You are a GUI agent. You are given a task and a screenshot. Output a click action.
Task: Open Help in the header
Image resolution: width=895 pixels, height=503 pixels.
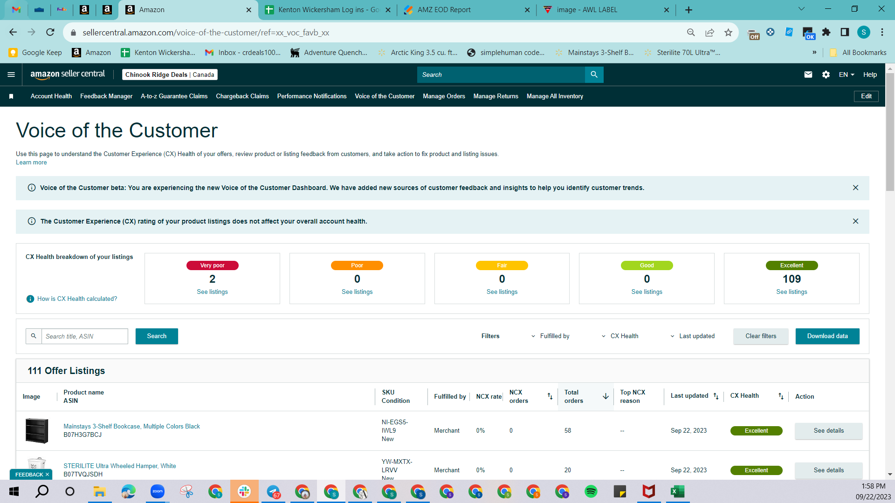pyautogui.click(x=870, y=75)
